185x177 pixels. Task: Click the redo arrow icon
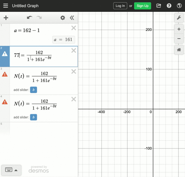pos(39,18)
